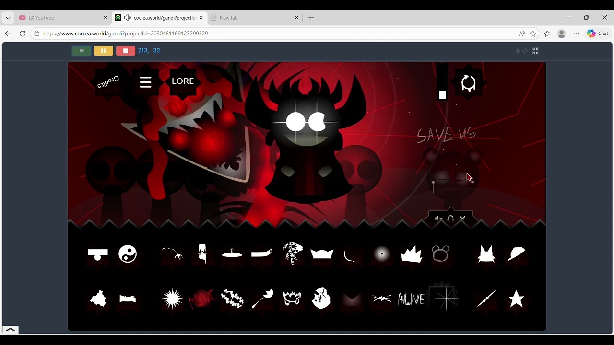Refresh the browser page
Viewport: 614px width, 345px height.
[x=23, y=34]
